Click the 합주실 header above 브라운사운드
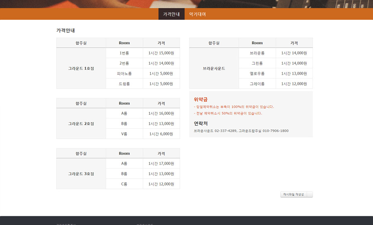The height and width of the screenshot is (225, 373). point(214,43)
